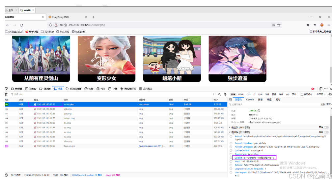Collapse request details pane toggle icon
The width and height of the screenshot is (333, 182).
(x=230, y=100)
